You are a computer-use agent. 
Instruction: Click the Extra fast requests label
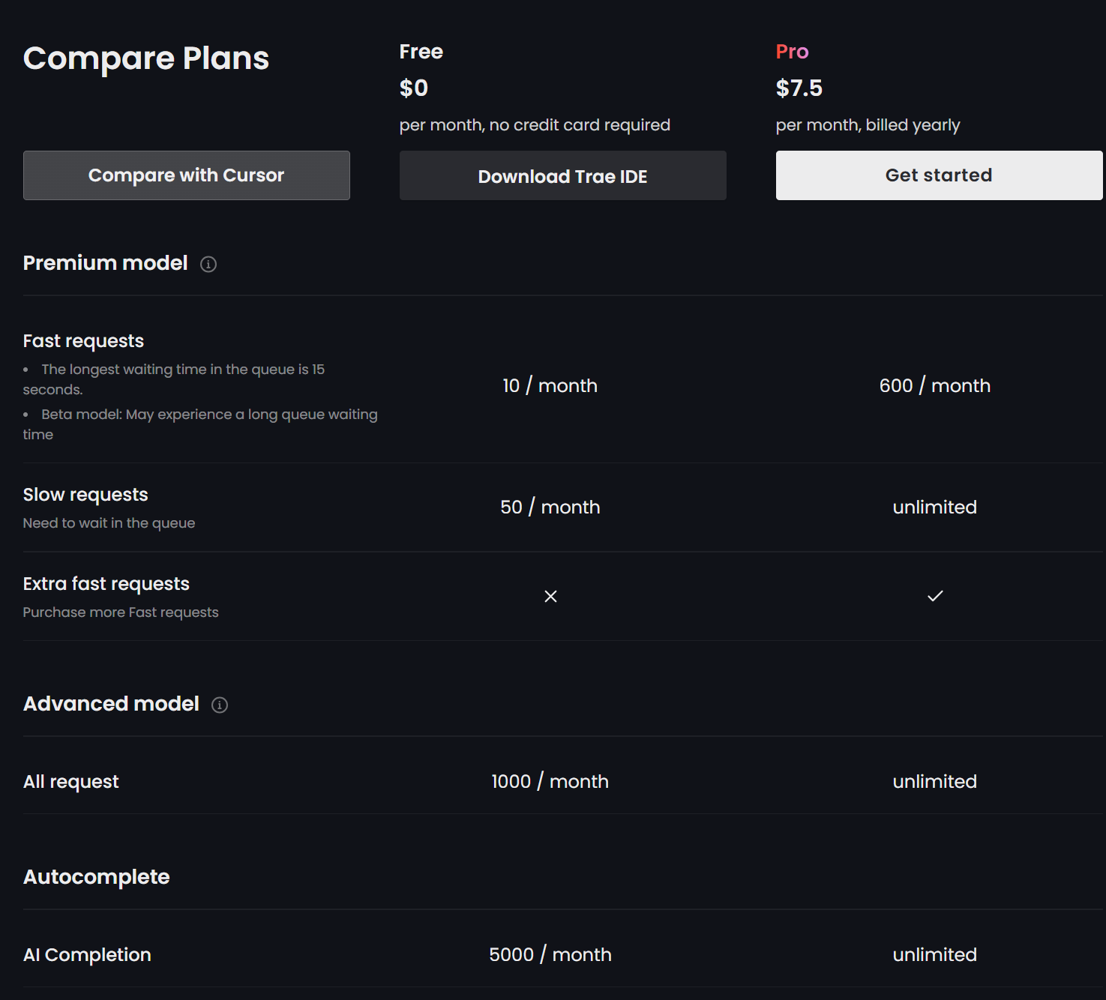(x=106, y=584)
